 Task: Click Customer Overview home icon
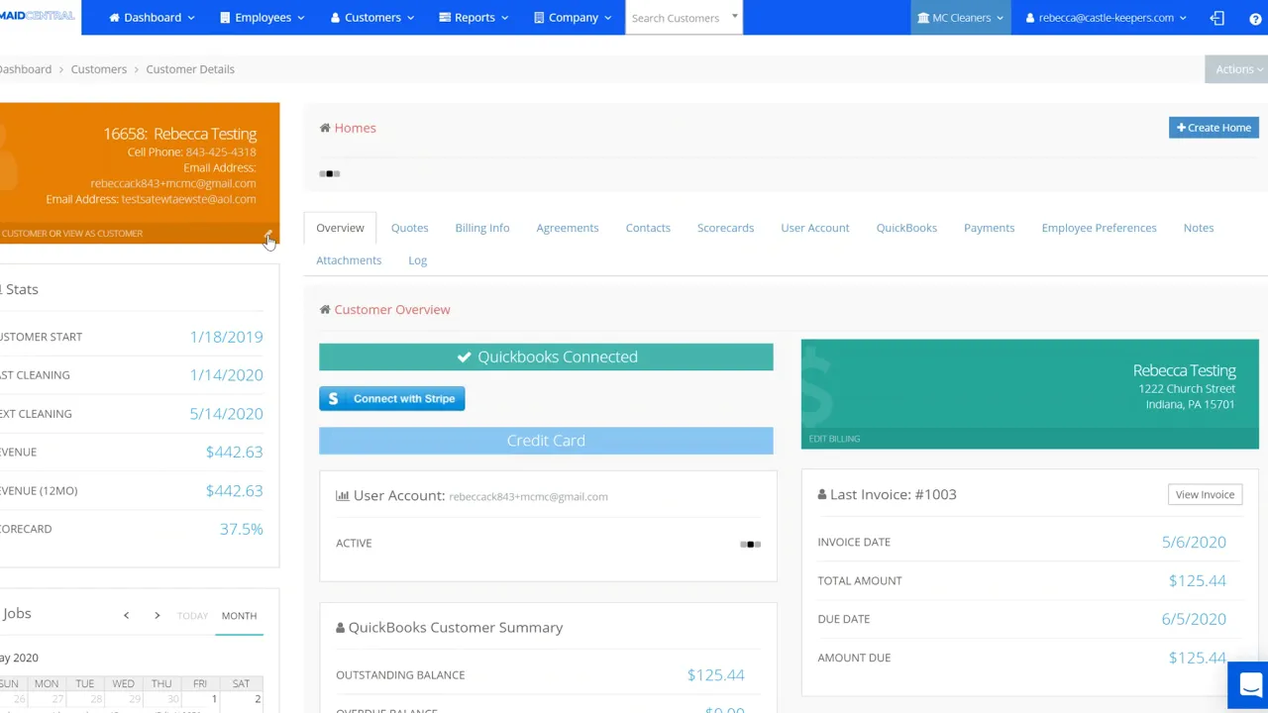[x=325, y=310]
